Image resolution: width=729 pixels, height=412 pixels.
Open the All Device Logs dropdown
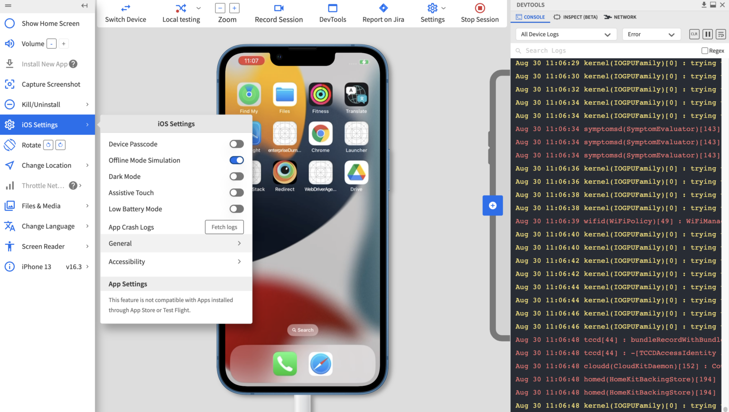point(565,34)
